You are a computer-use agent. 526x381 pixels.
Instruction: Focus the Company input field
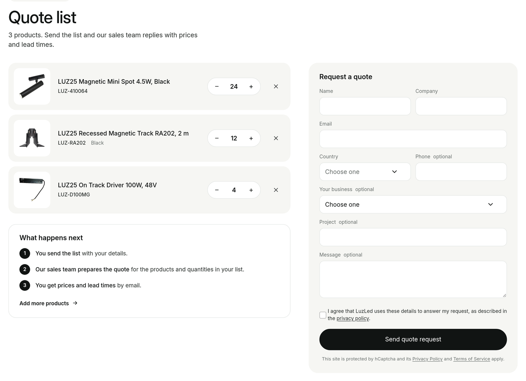pos(461,106)
